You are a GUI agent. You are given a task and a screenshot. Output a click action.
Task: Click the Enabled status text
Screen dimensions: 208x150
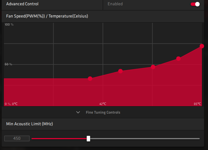coord(115,4)
